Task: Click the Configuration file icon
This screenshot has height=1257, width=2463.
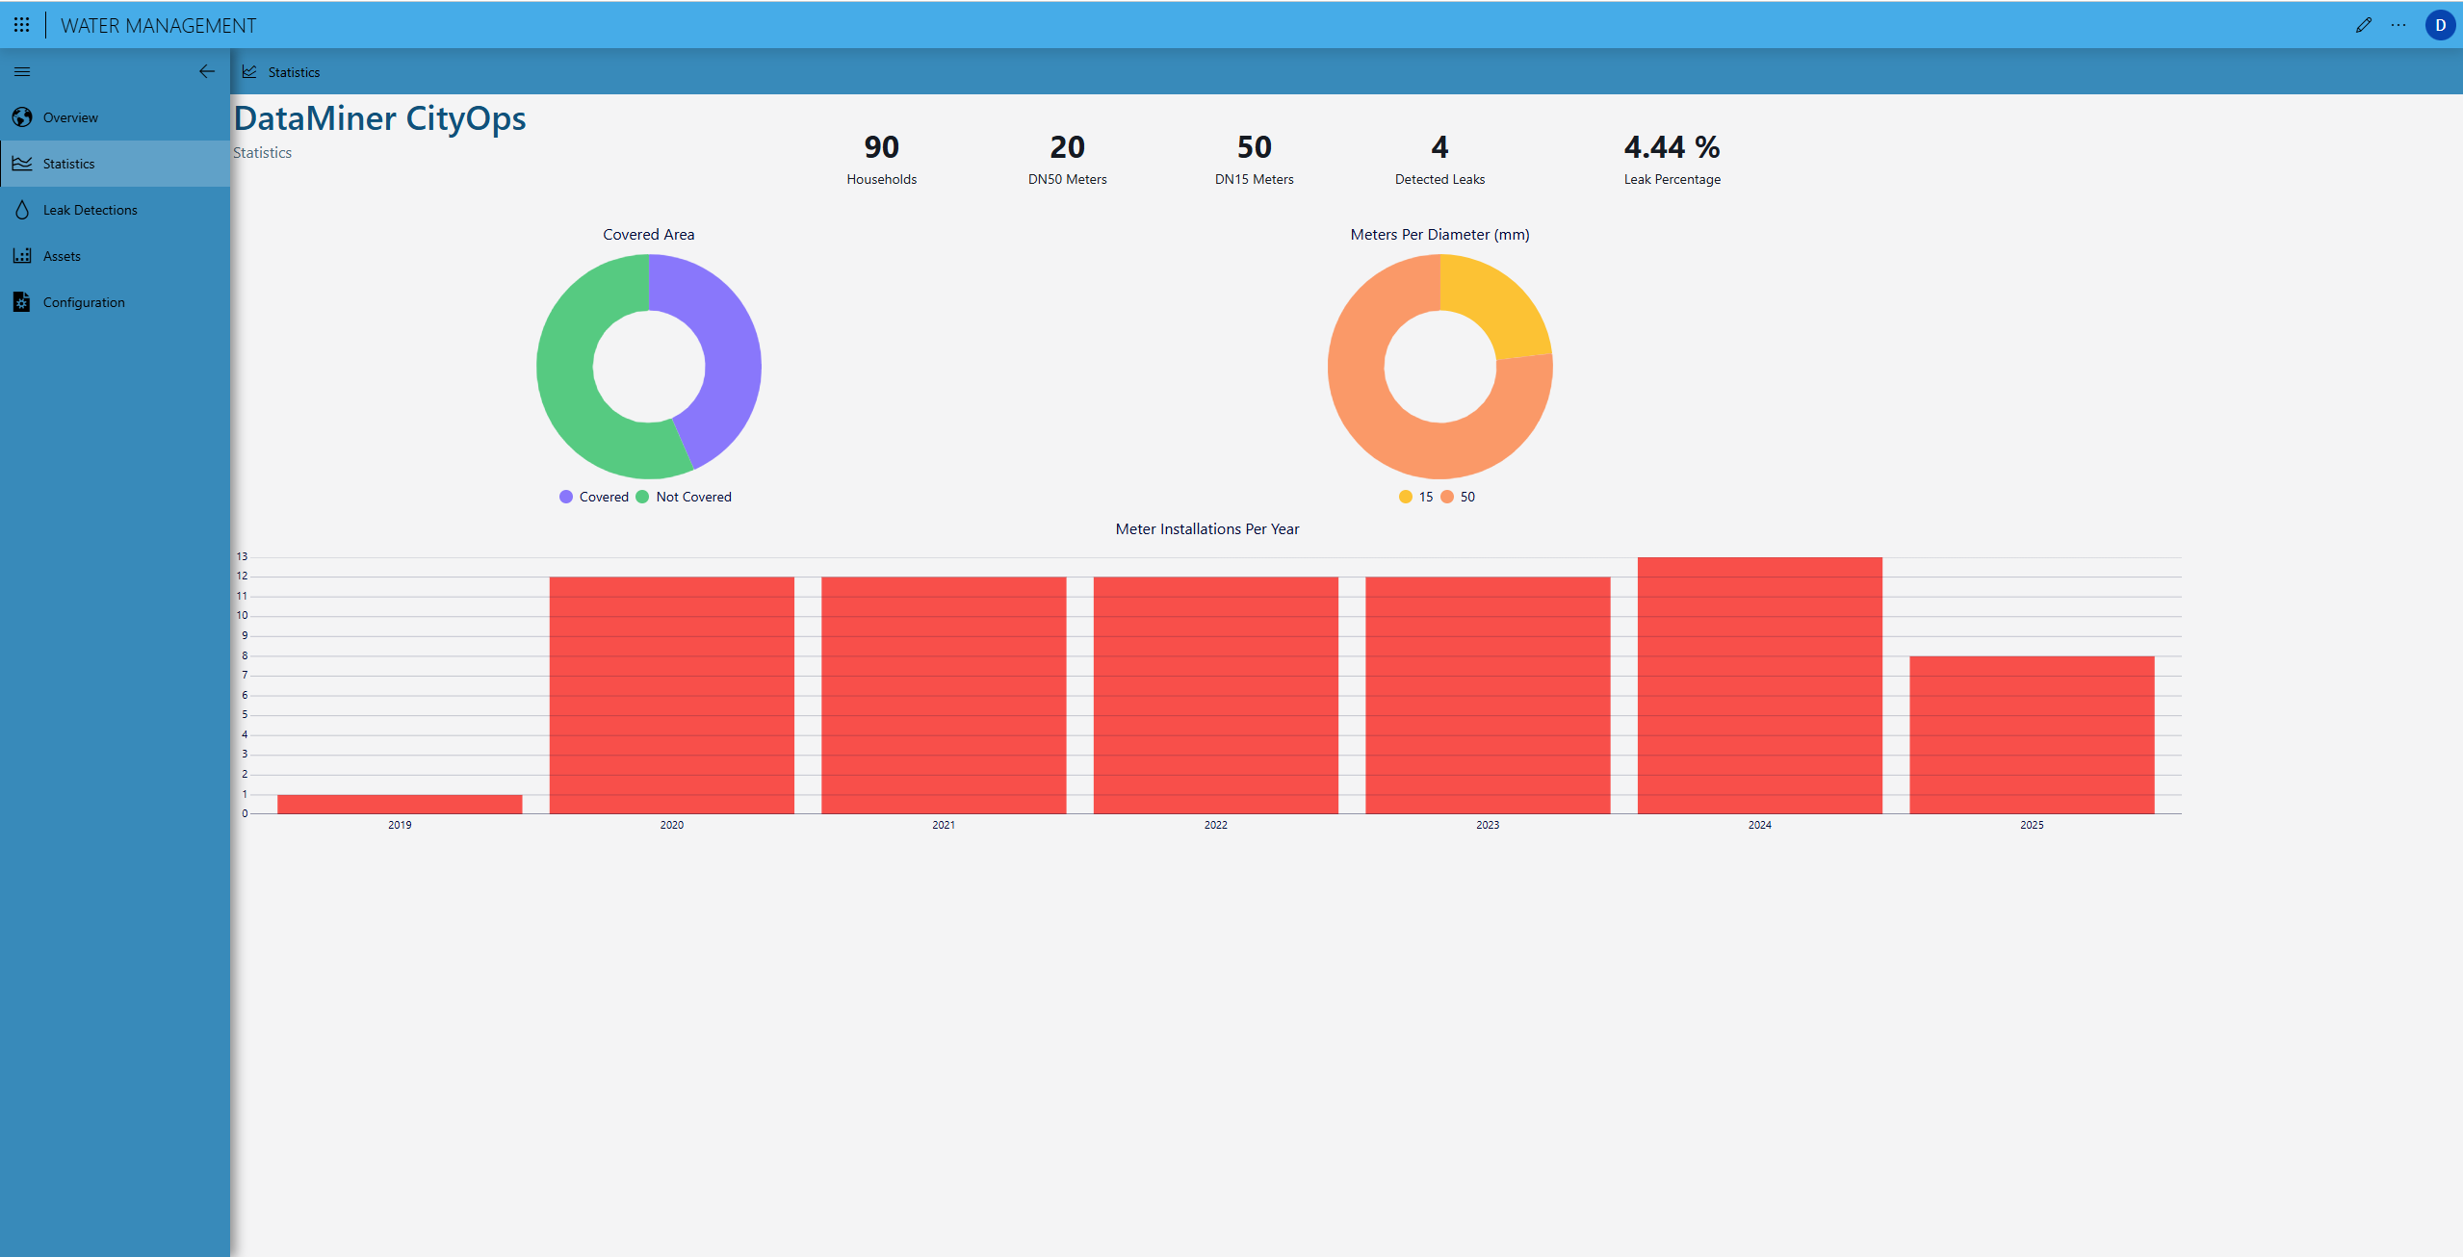Action: pos(22,302)
